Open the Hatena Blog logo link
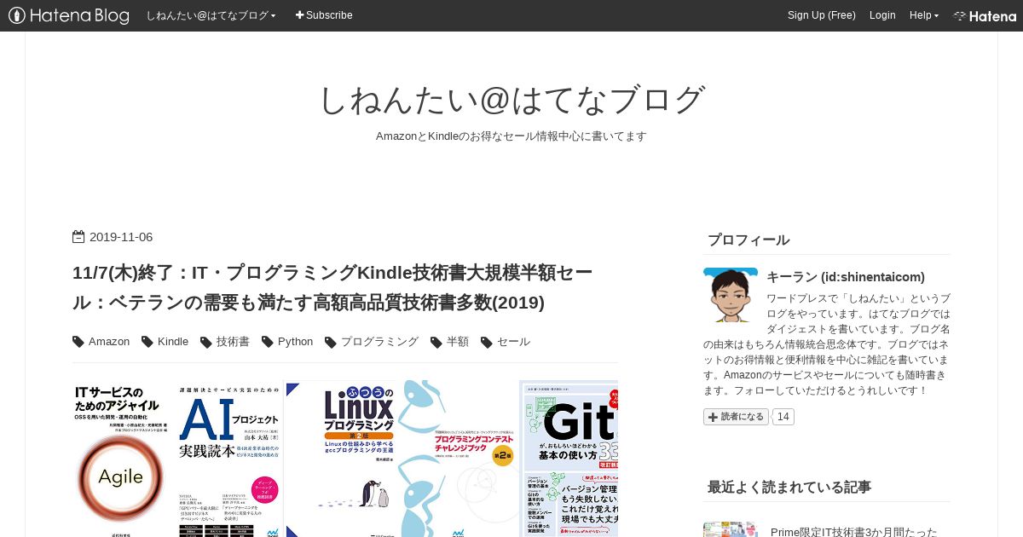The width and height of the screenshot is (1023, 537). tap(68, 15)
